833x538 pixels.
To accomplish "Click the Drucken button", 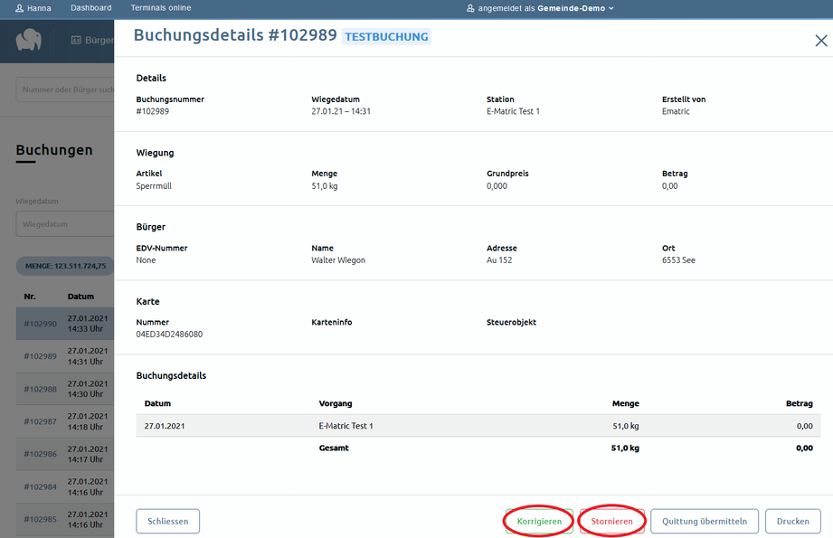I will 793,521.
